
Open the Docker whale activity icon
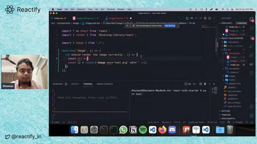click(x=251, y=64)
